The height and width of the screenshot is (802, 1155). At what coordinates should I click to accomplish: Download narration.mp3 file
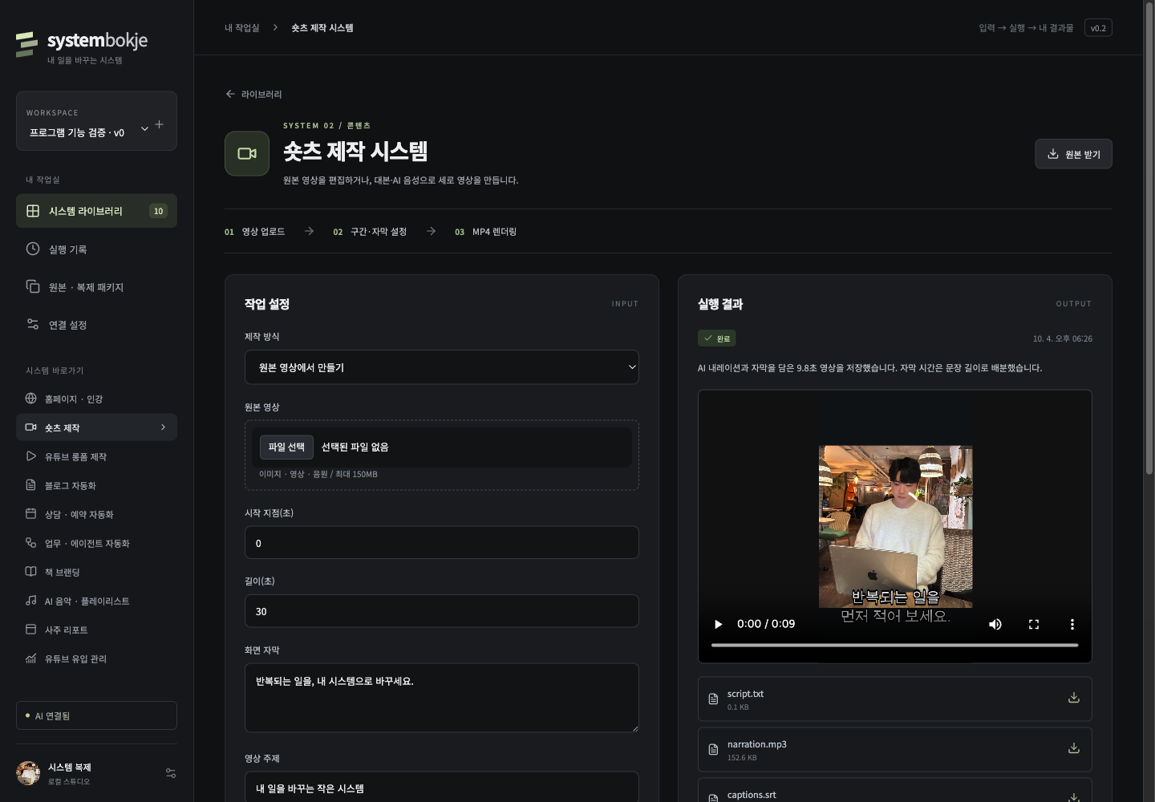(1074, 748)
